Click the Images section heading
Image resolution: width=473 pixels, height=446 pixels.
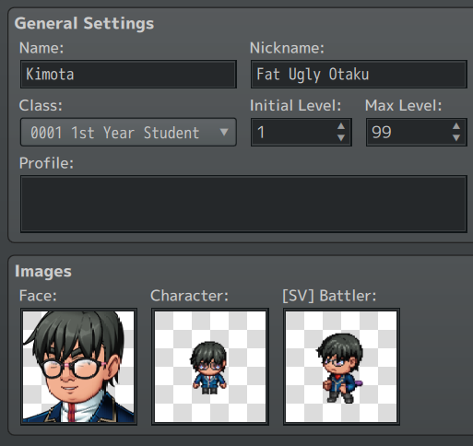[x=43, y=272]
